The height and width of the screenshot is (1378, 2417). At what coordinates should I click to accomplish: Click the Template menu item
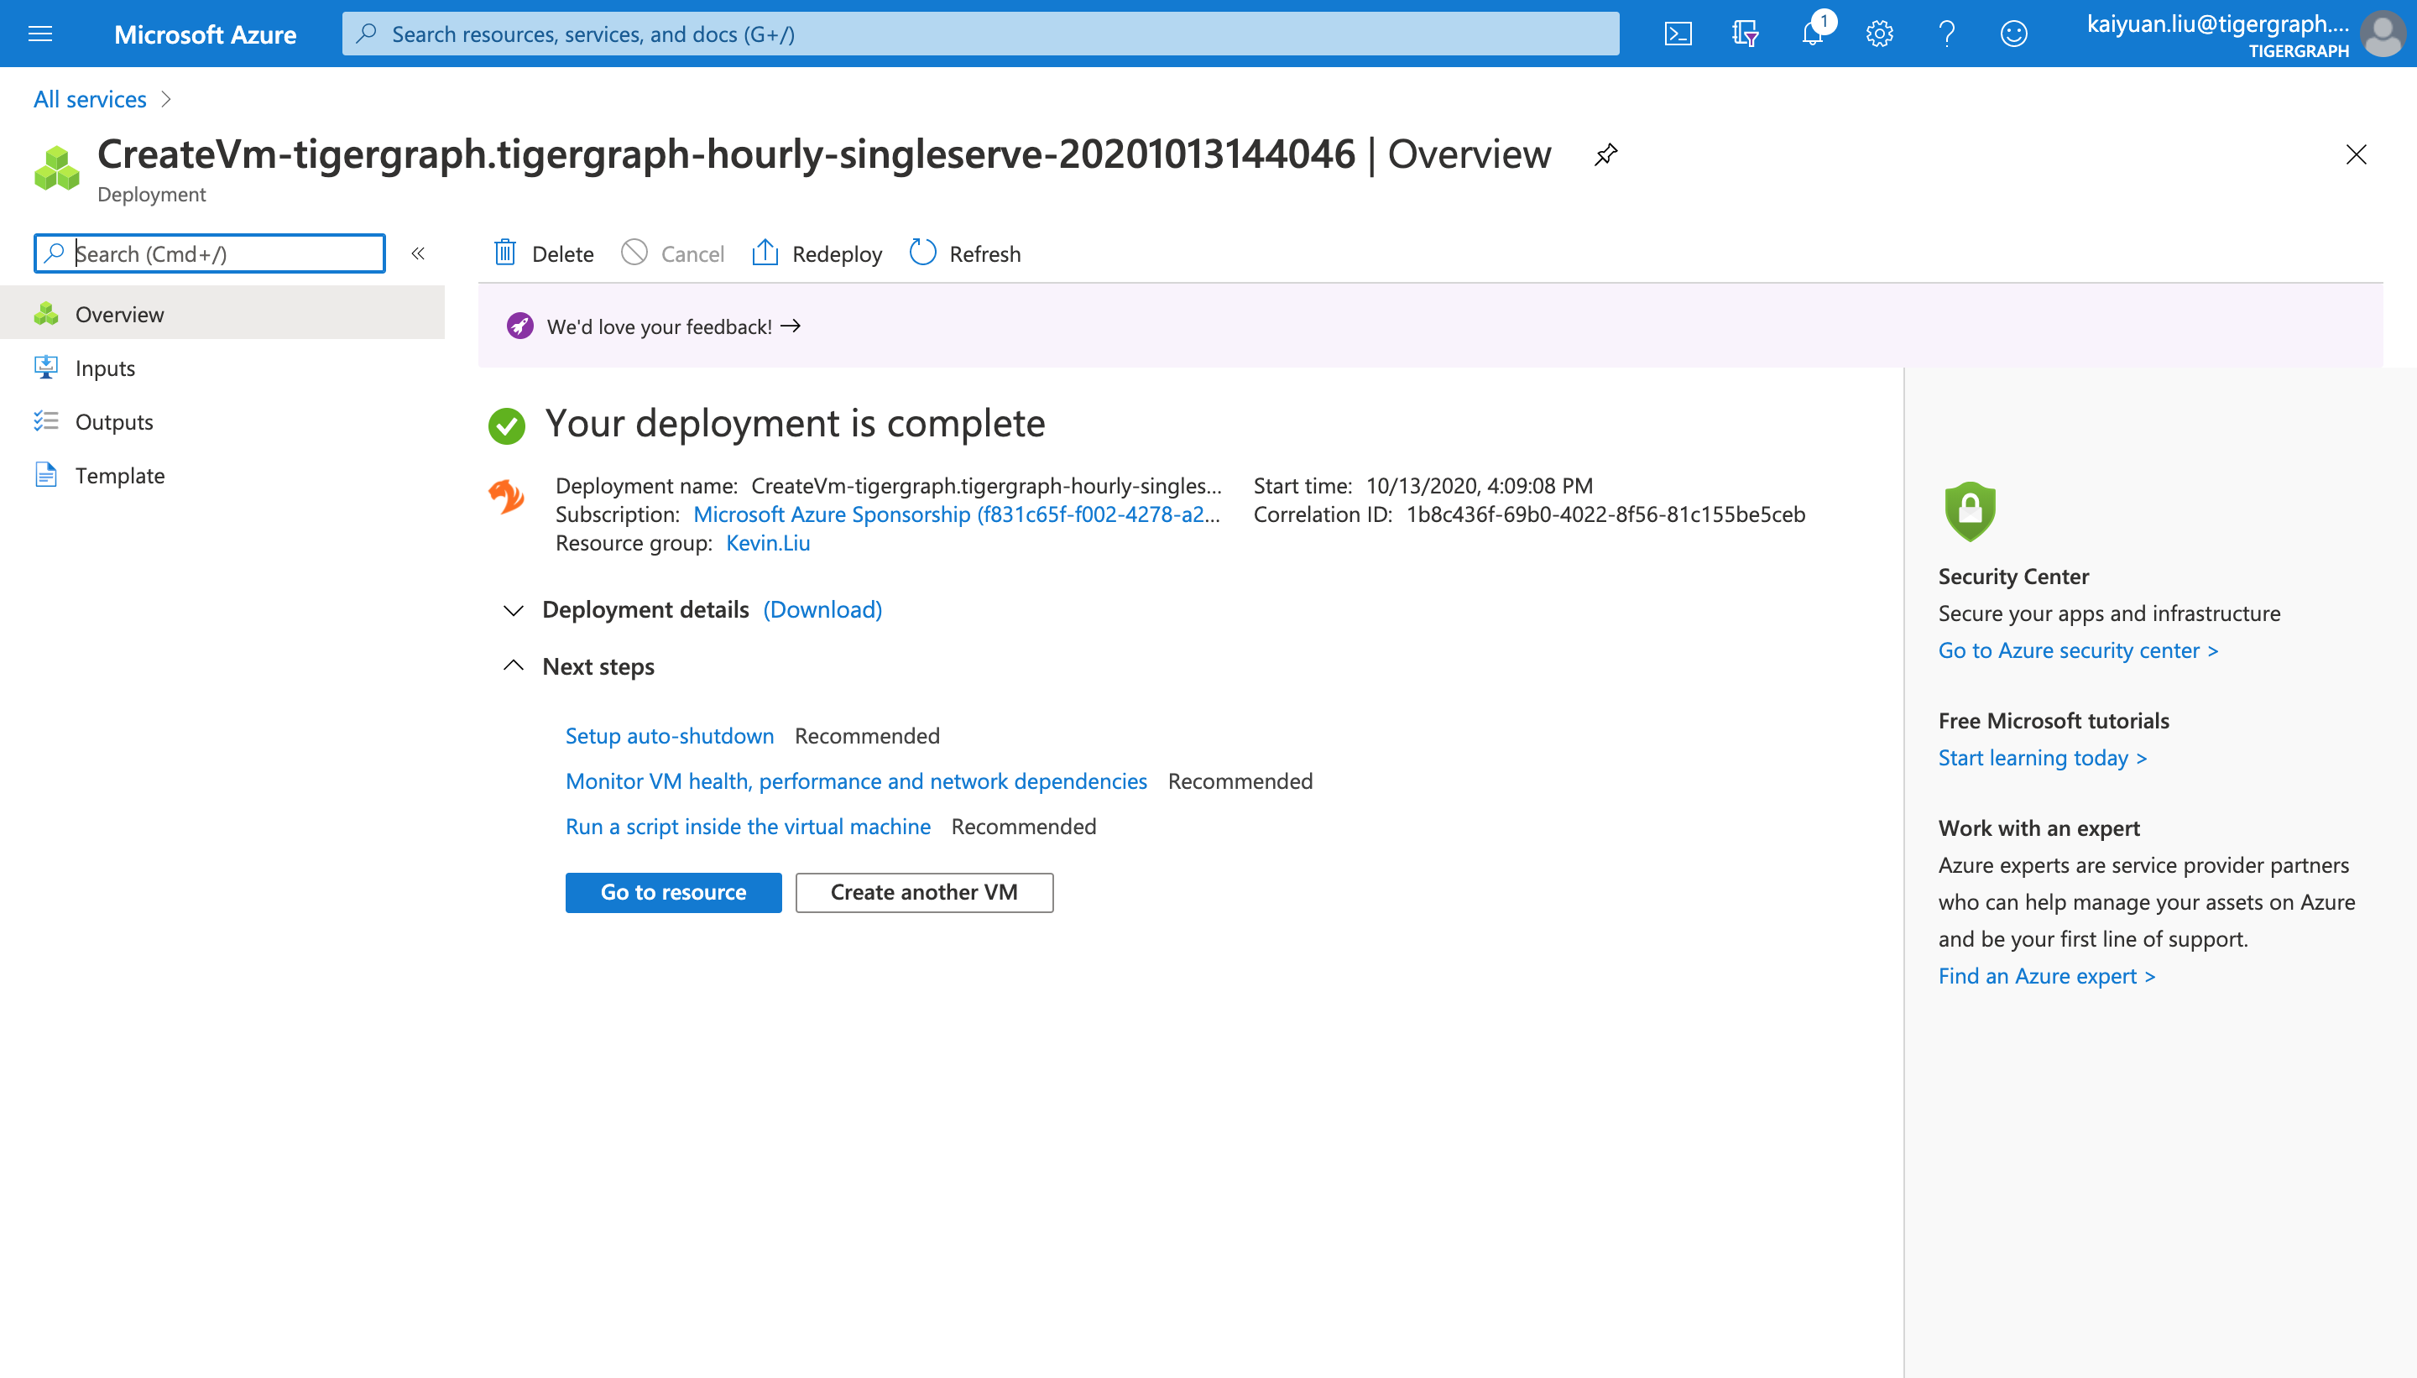[119, 473]
